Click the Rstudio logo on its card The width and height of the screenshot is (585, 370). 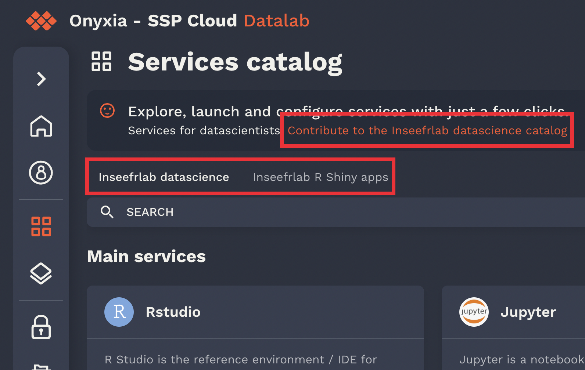point(119,312)
